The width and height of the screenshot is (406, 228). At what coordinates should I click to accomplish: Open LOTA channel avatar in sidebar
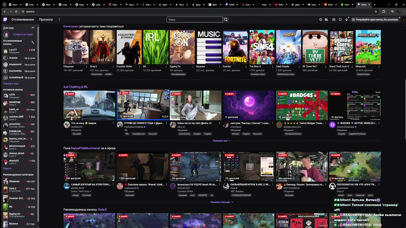click(6, 96)
